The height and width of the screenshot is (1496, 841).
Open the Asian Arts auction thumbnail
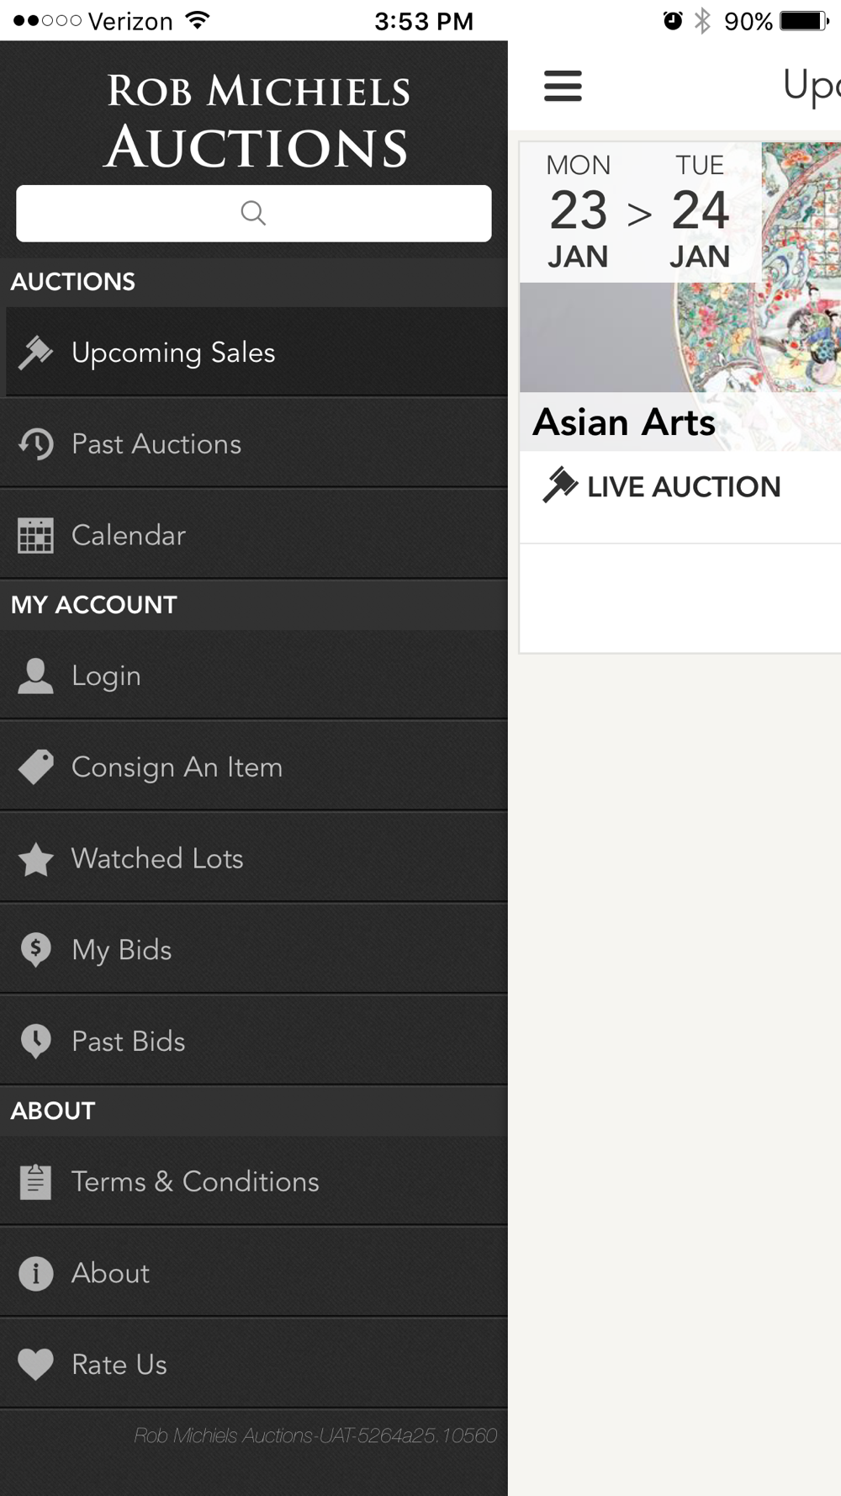[680, 296]
